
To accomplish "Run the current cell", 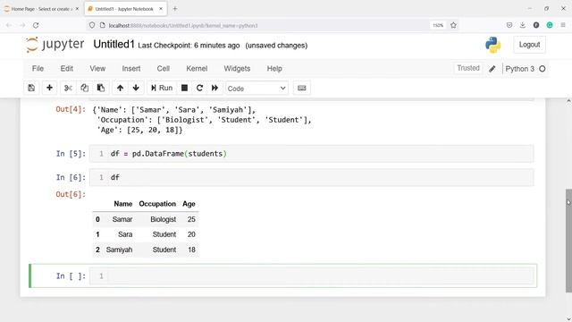I will 162,88.
